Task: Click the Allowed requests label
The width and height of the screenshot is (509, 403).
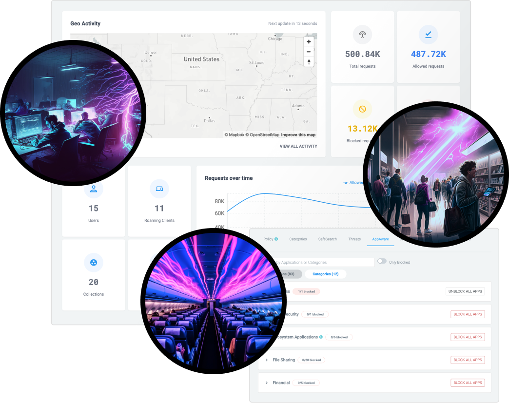Action: 428,66
